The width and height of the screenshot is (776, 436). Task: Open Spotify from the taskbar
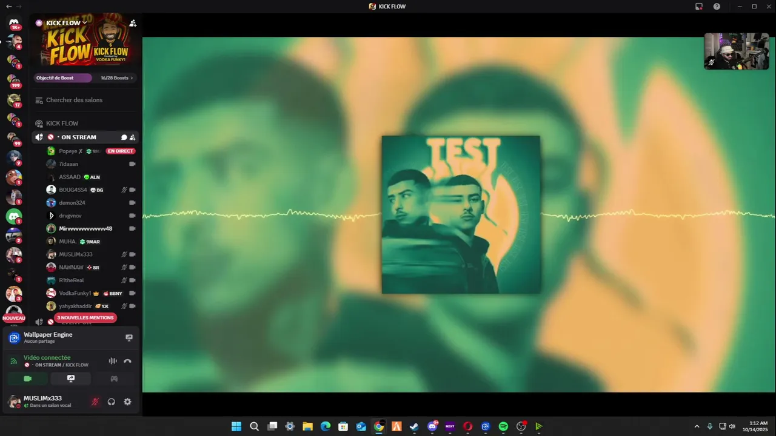tap(503, 426)
